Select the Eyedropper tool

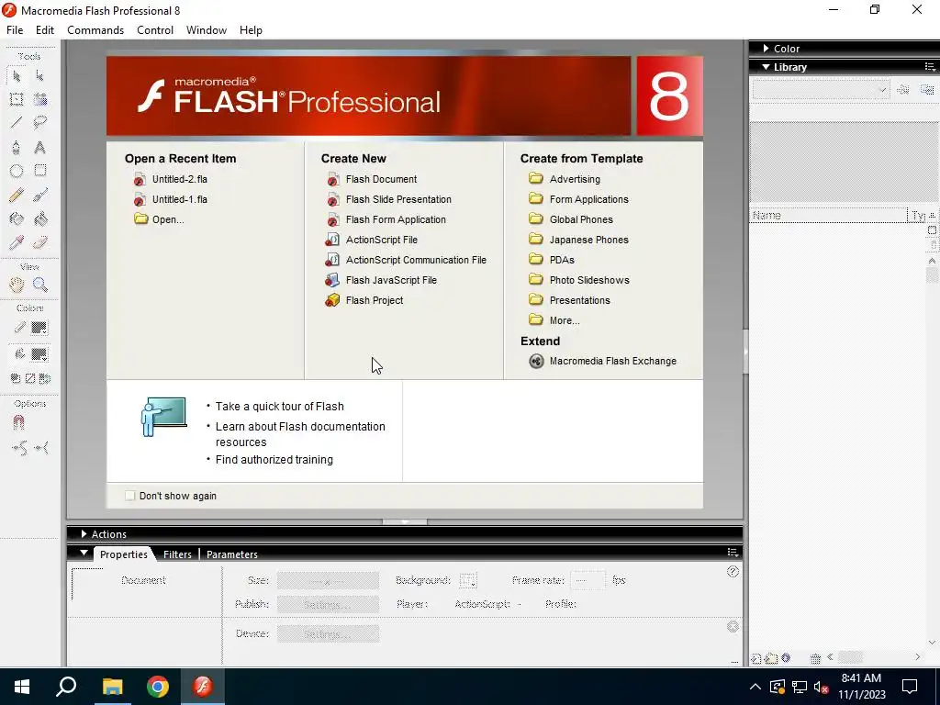pyautogui.click(x=17, y=242)
